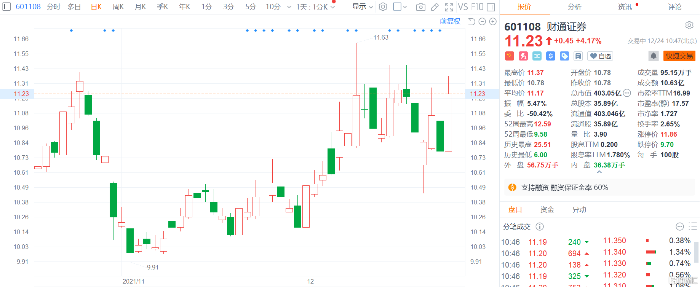Image resolution: width=700 pixels, height=287 pixels.
Task: Zoom in chart with plus circle icon
Action: click(493, 22)
